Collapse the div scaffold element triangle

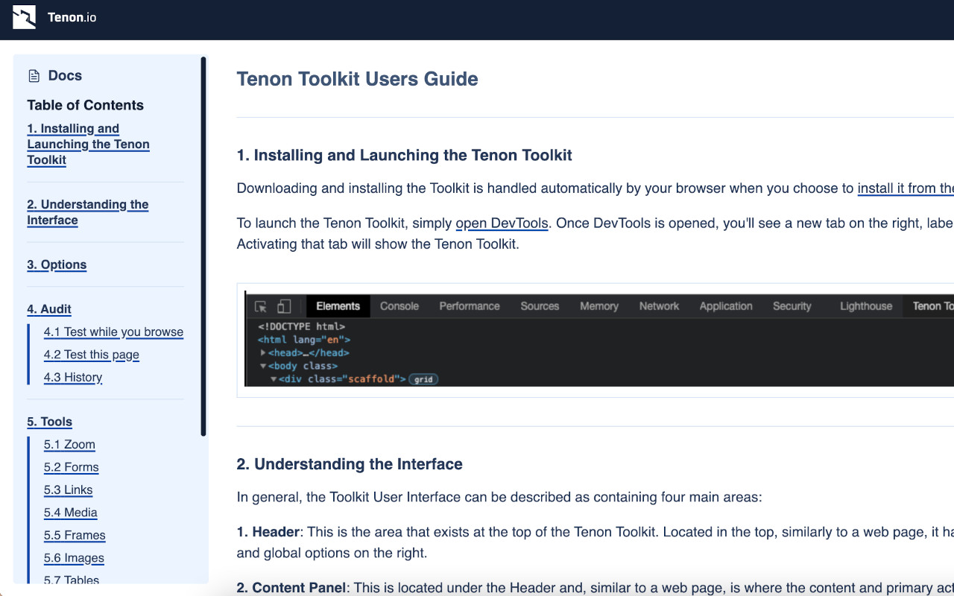pos(274,379)
